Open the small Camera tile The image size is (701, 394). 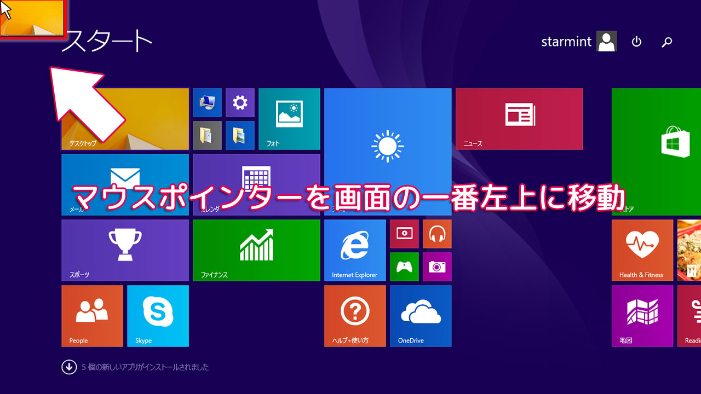[x=437, y=266]
